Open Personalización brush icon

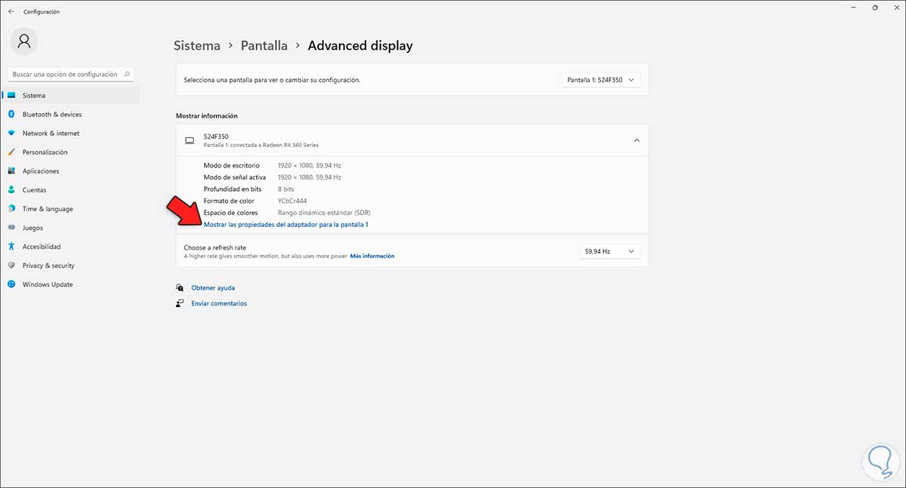click(12, 152)
